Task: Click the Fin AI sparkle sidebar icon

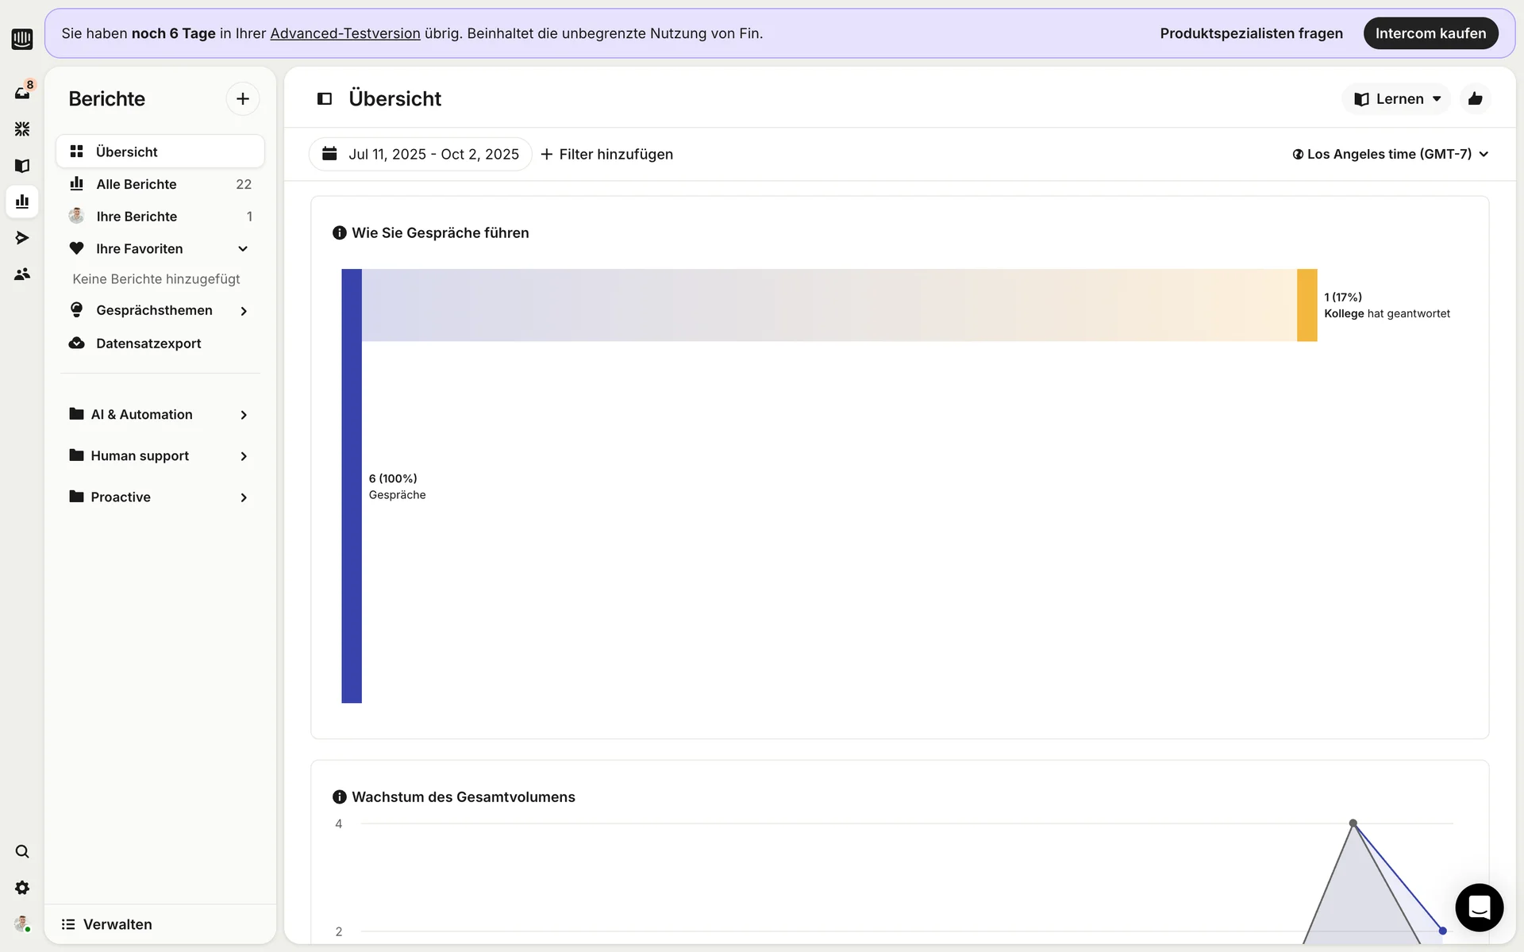Action: tap(22, 129)
